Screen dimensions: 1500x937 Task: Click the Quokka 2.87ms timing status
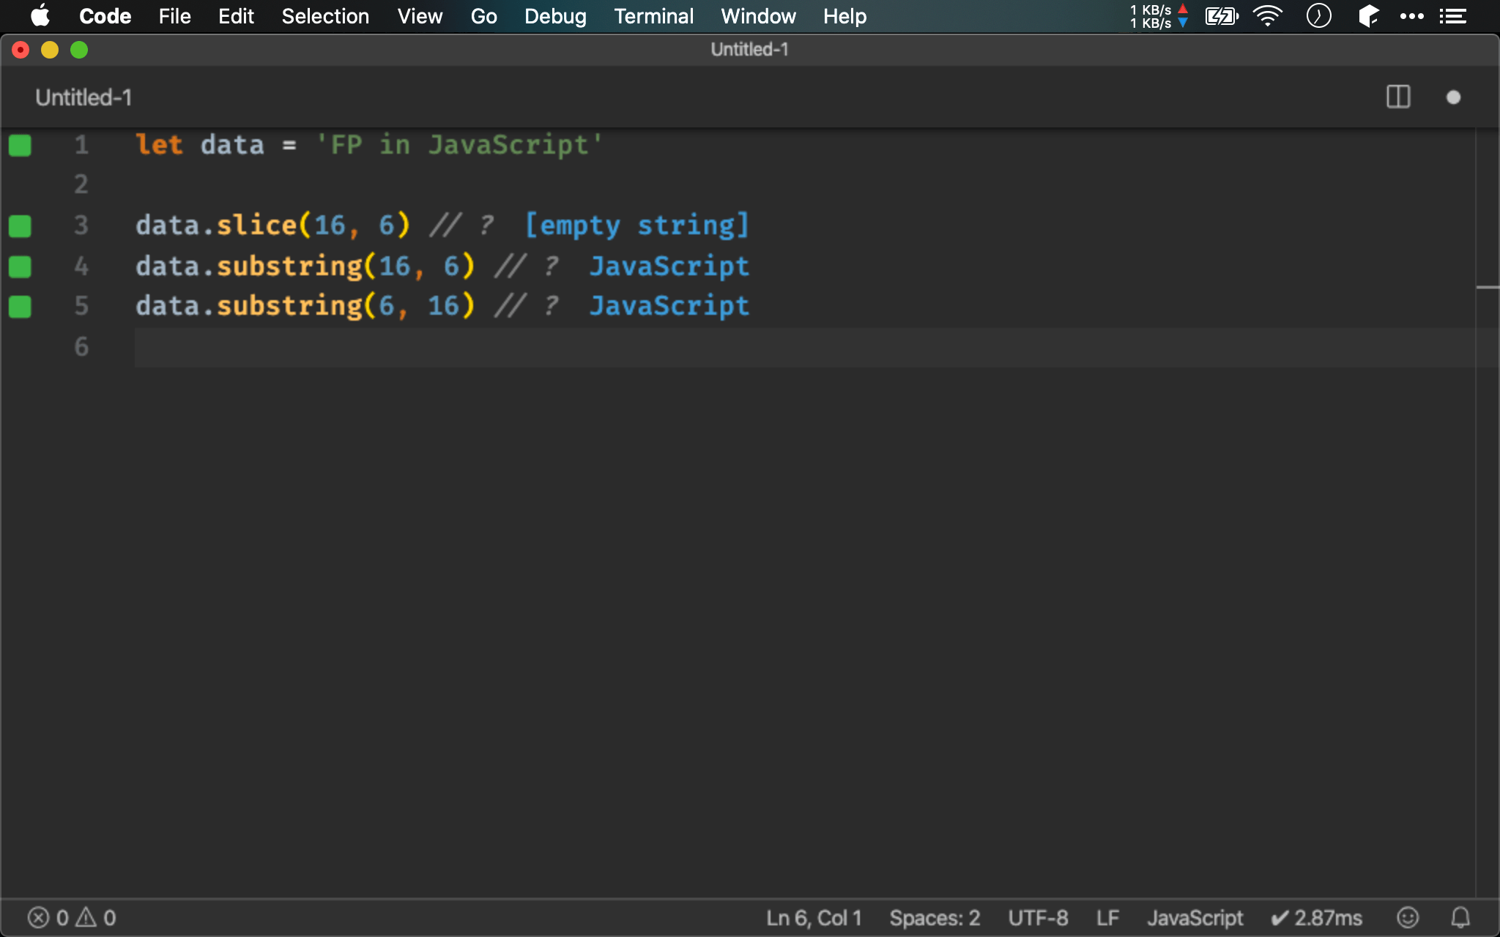(1316, 917)
